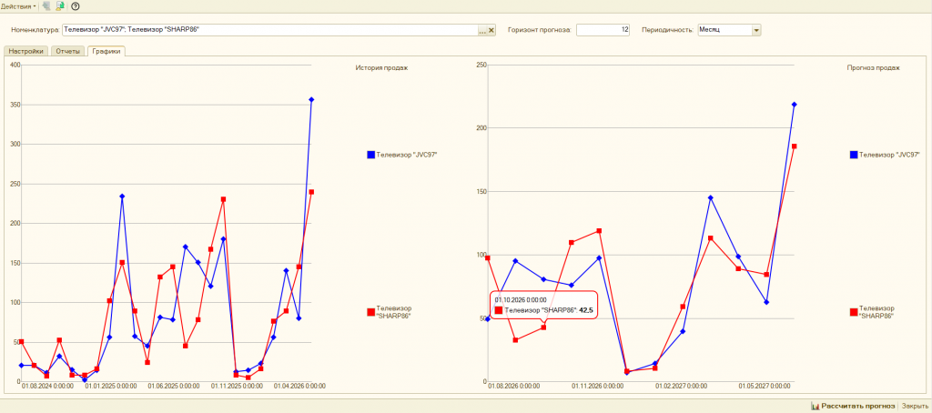The height and width of the screenshot is (413, 932).
Task: Click the SHARP86 42,5 data point tooltip
Action: [x=543, y=306]
